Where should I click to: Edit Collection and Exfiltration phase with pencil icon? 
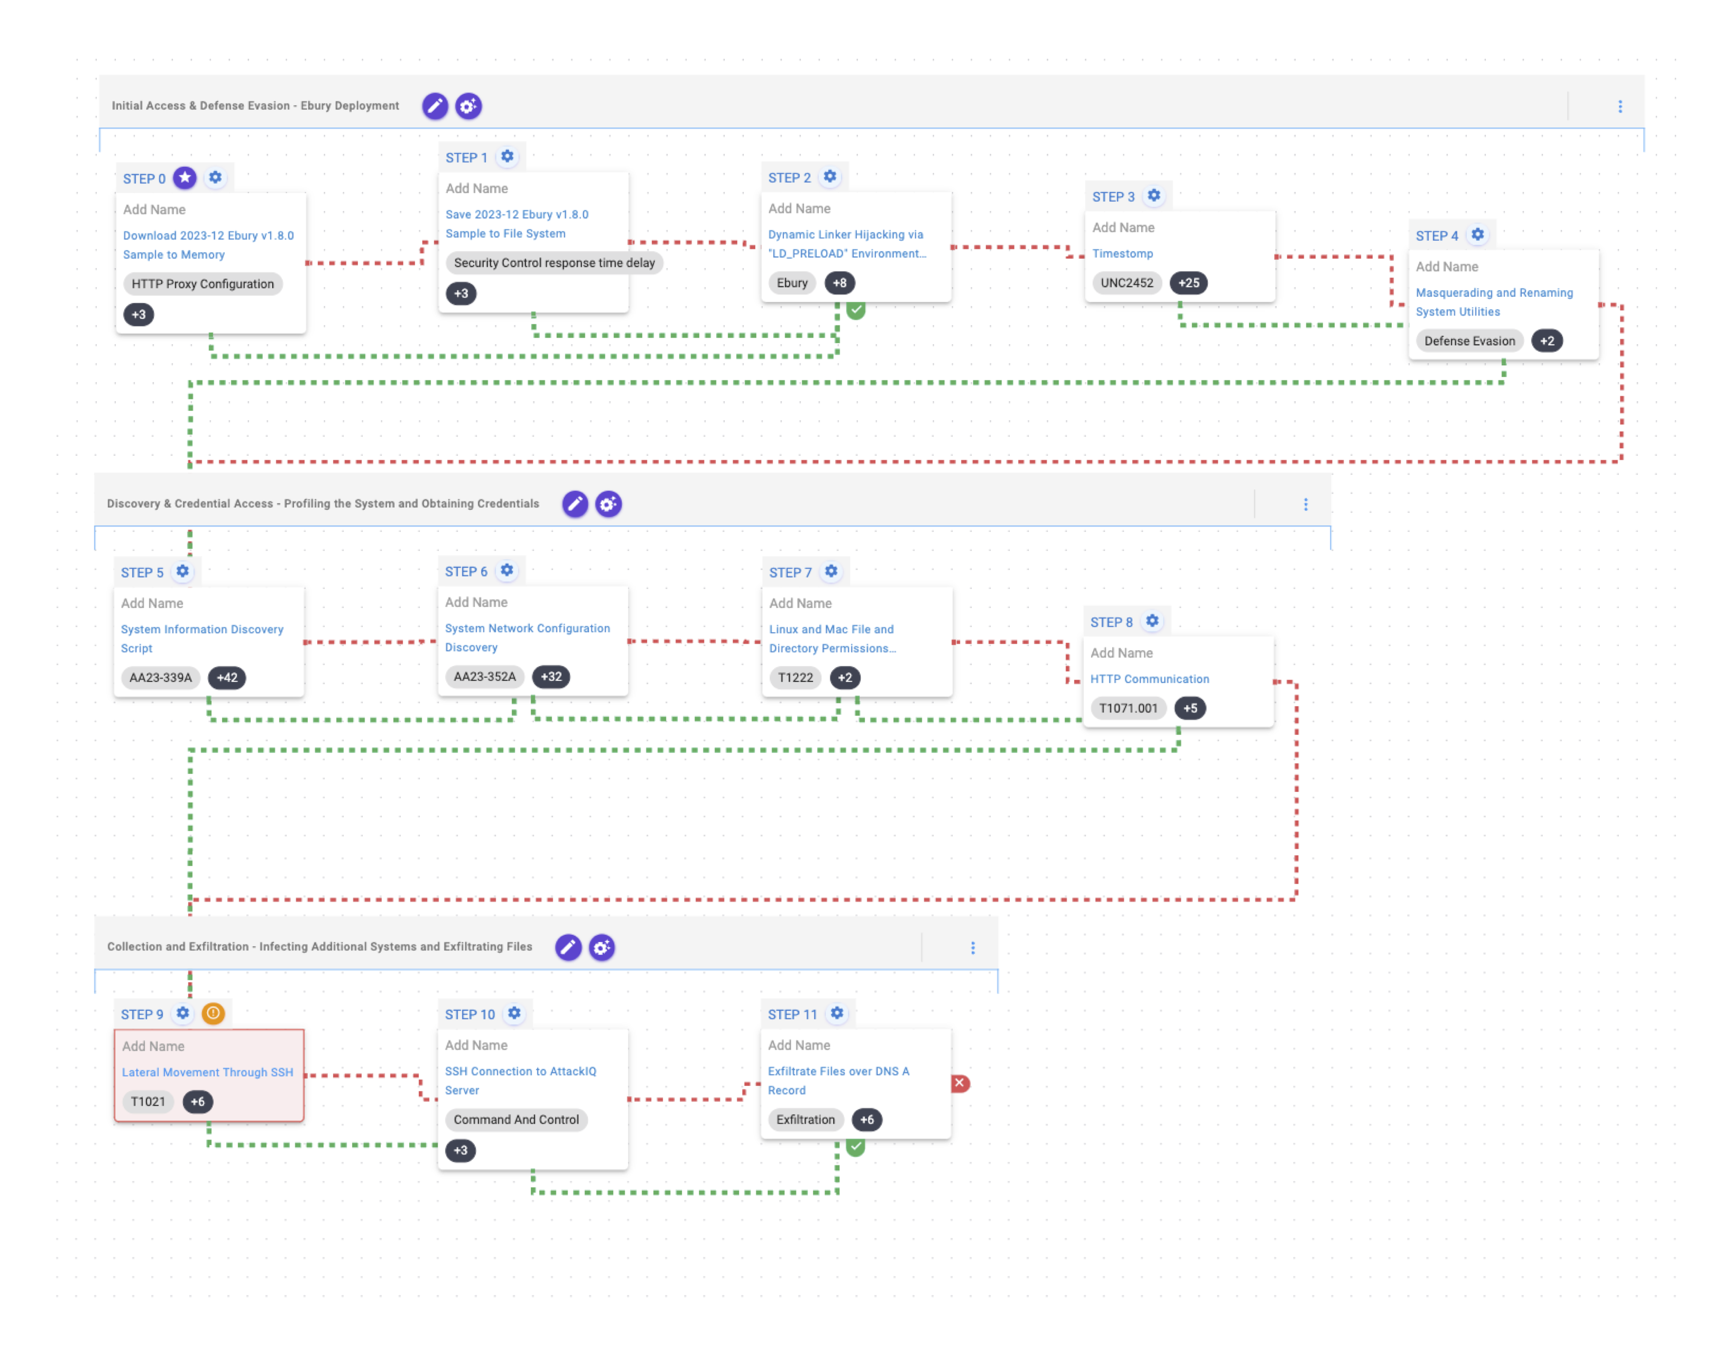pyautogui.click(x=568, y=947)
